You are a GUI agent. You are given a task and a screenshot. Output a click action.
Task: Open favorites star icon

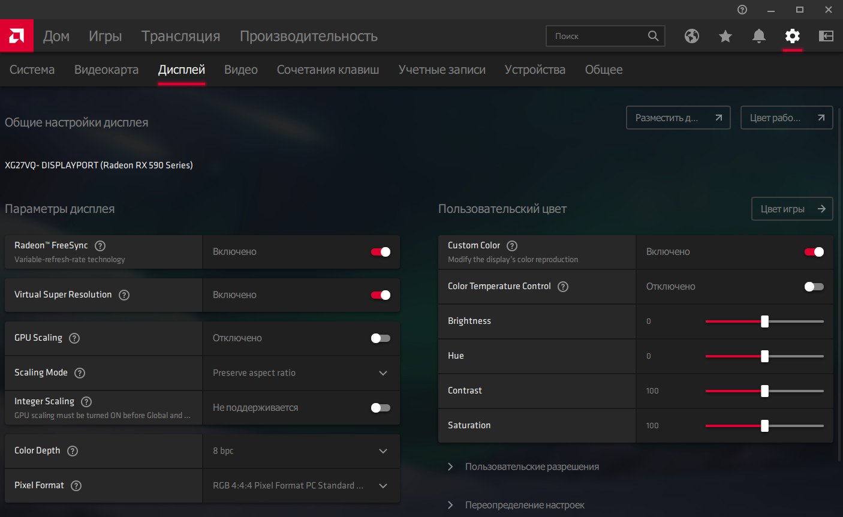pos(725,36)
